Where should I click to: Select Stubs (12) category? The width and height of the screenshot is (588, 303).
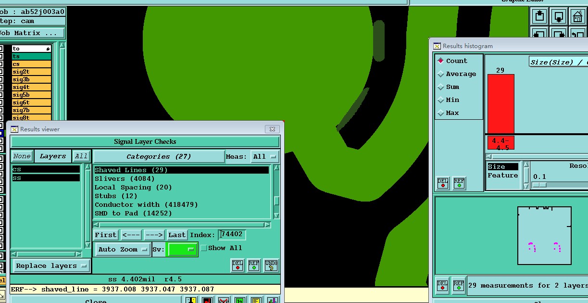click(x=181, y=196)
